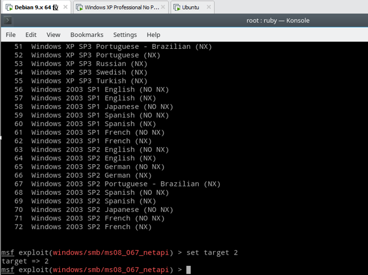Click line 56 Windows 2003 SP1 English (NO NX)
This screenshot has width=368, height=275.
92,89
